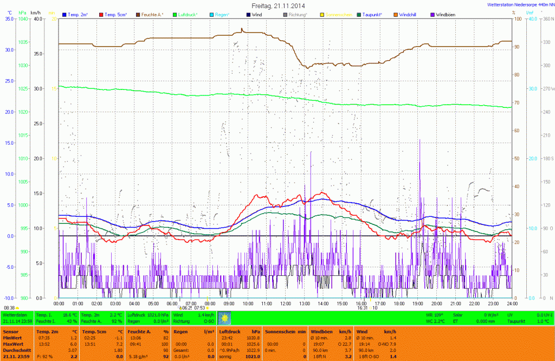Viewport: 555px width, 361px height.
Task: Click the 18:00 tick on the time axis
Action: tap(398, 304)
